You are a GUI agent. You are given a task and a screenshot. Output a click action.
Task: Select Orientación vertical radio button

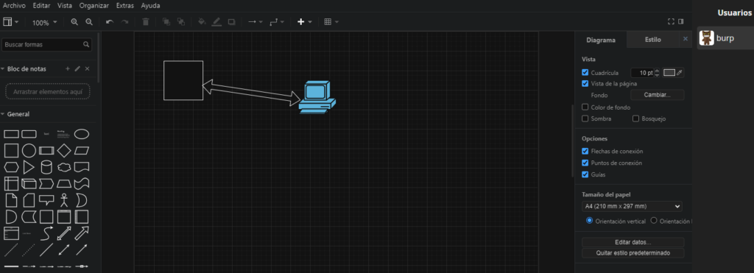(x=589, y=221)
